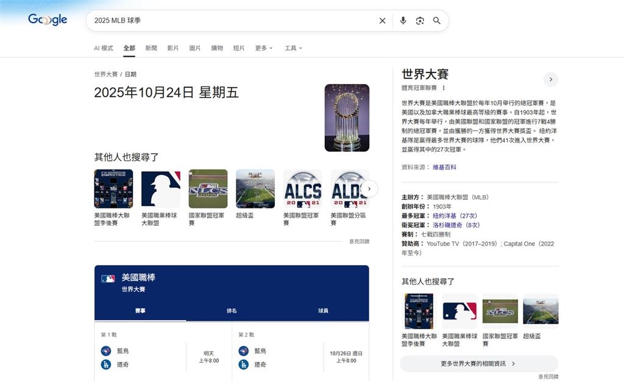Click the next arrow on the image carousel
The height and width of the screenshot is (381, 624).
pyautogui.click(x=369, y=189)
